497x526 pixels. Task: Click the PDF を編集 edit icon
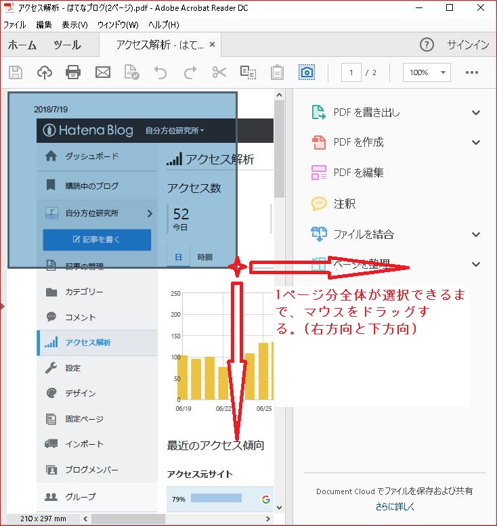[318, 173]
